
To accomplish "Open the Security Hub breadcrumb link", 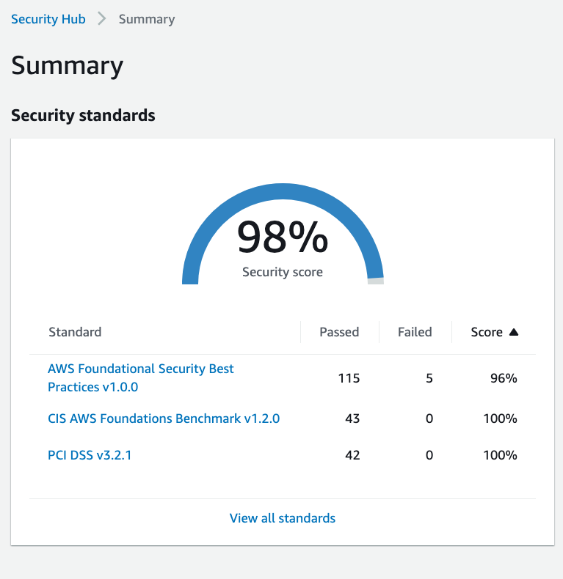I will pyautogui.click(x=48, y=19).
